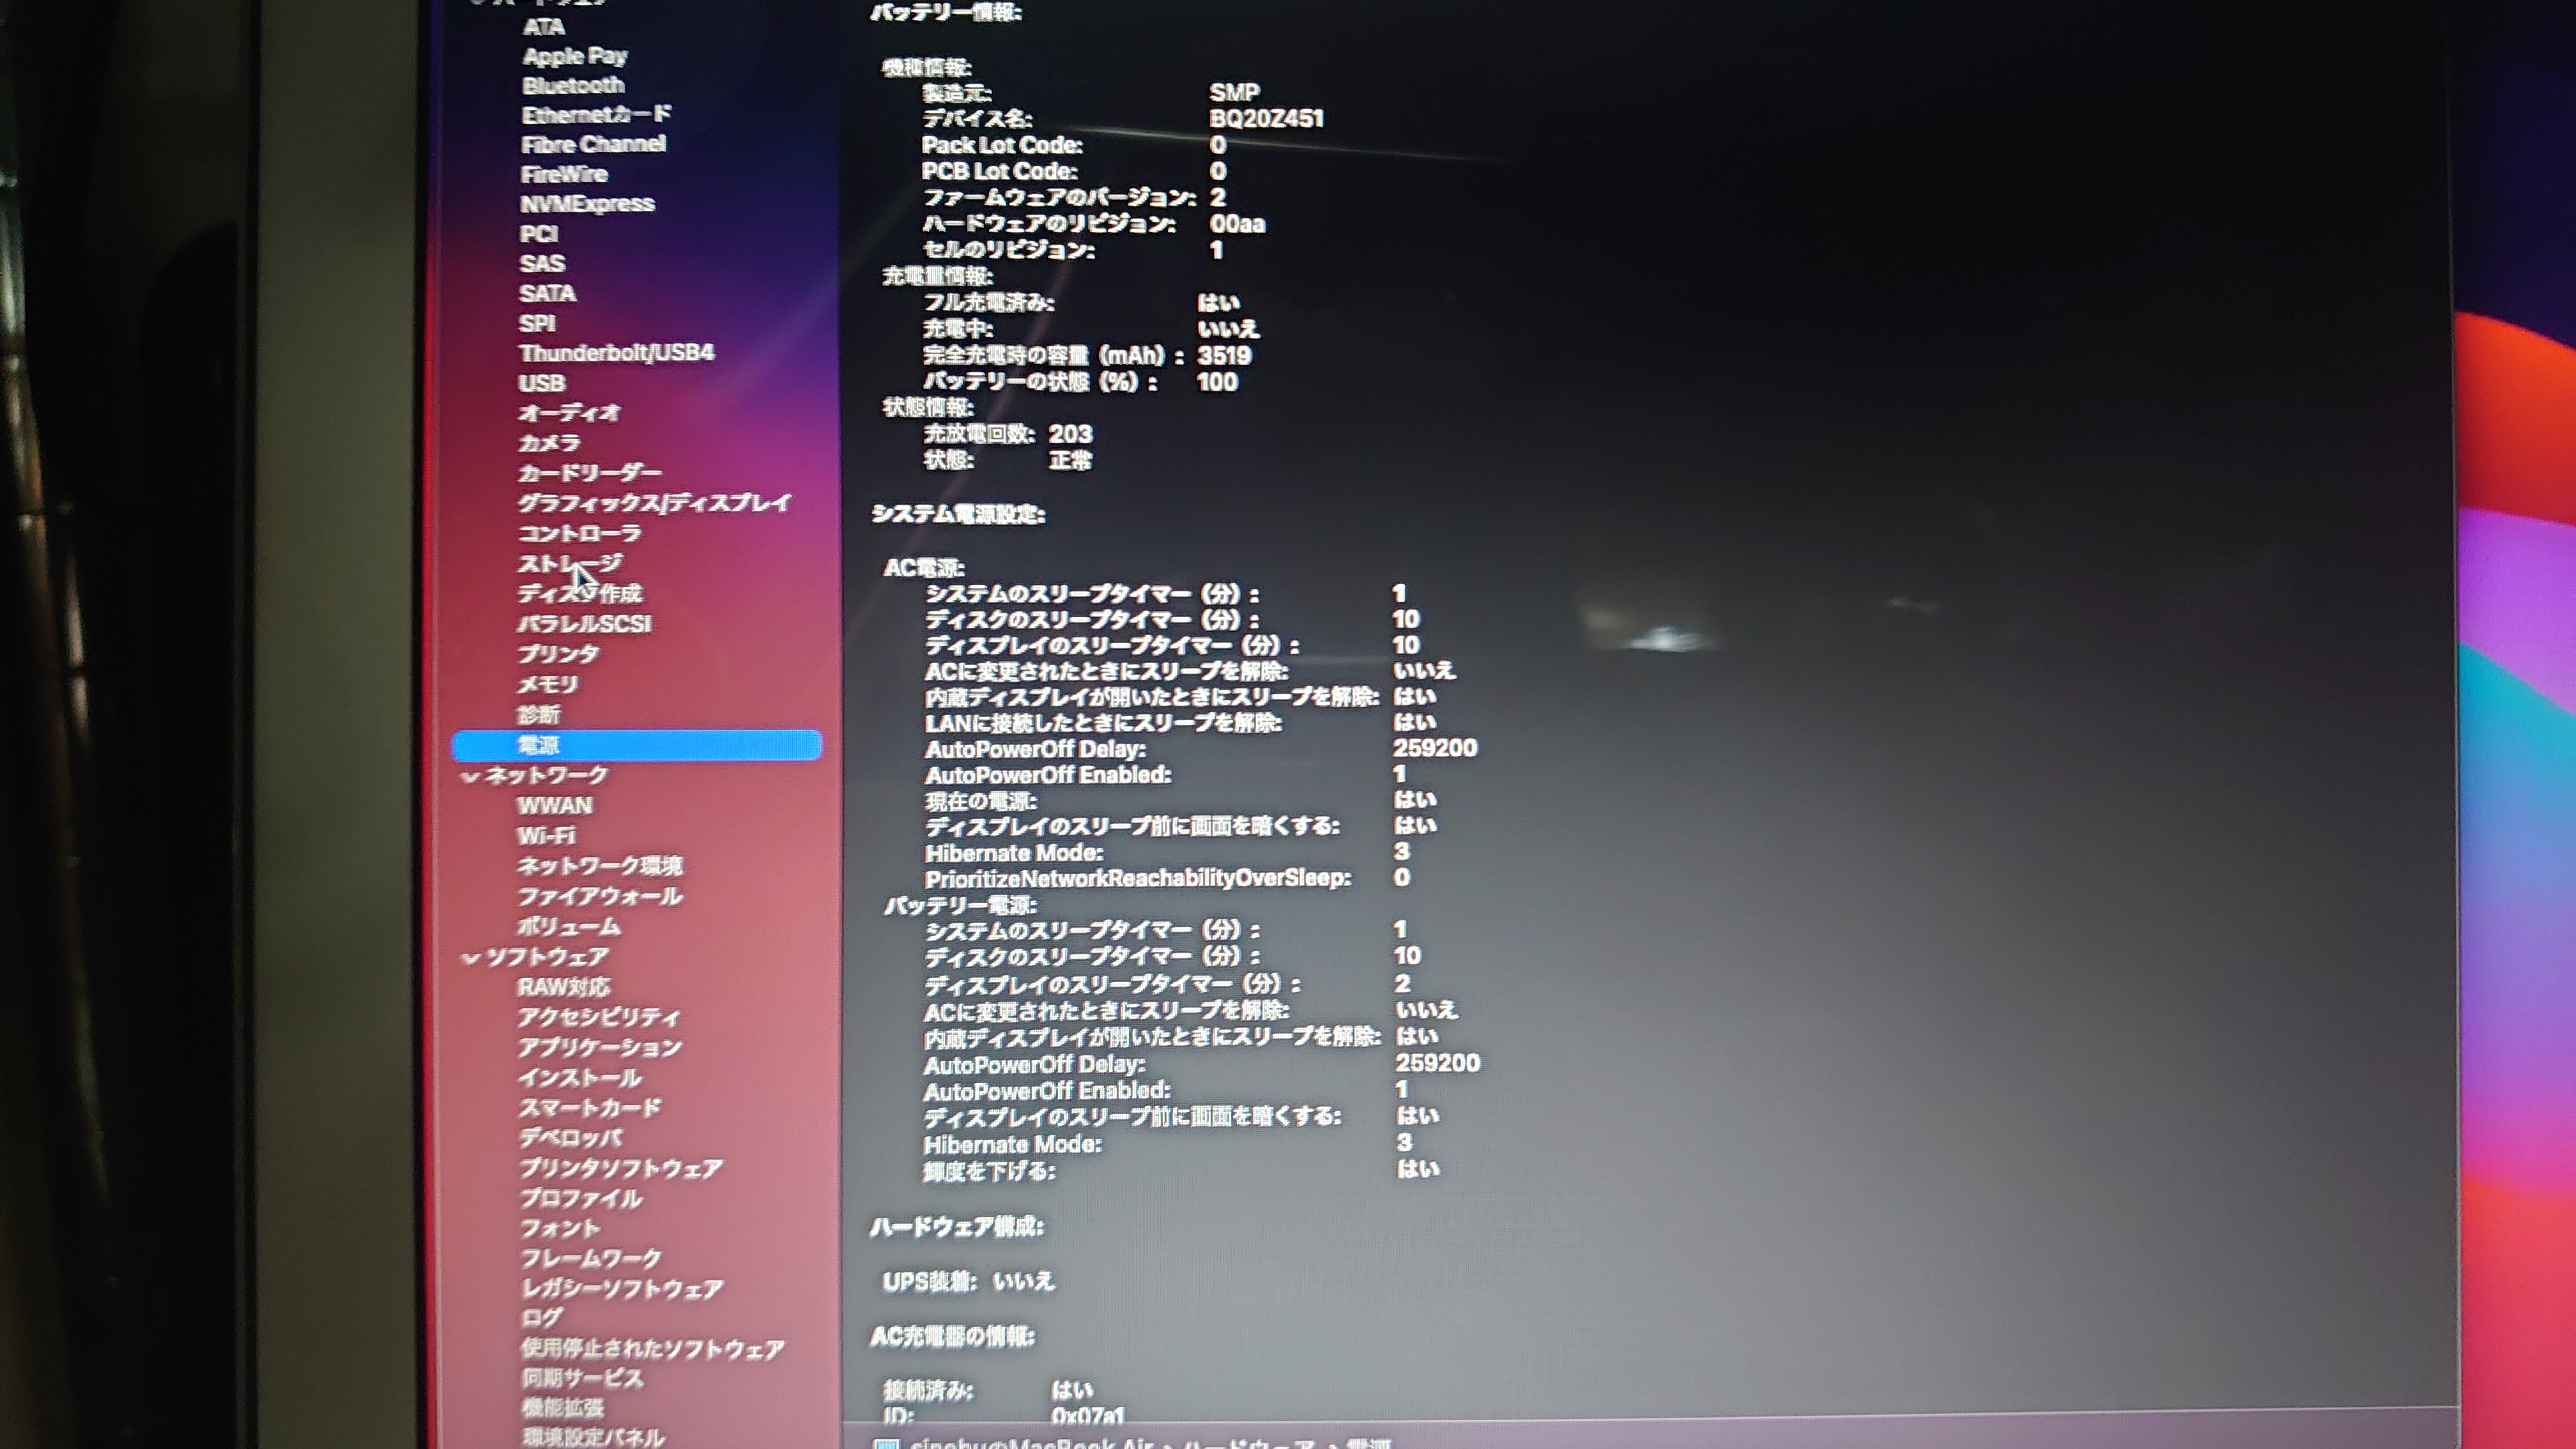Open グラフィックス/ディスプレイ entry
Image resolution: width=2576 pixels, height=1449 pixels.
click(x=654, y=502)
